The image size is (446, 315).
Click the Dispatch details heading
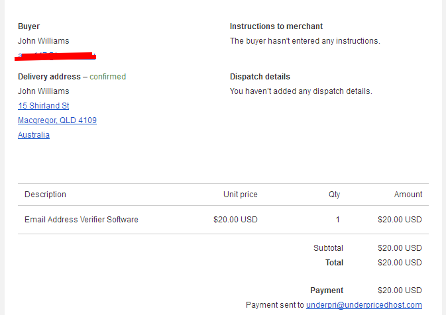click(x=260, y=77)
